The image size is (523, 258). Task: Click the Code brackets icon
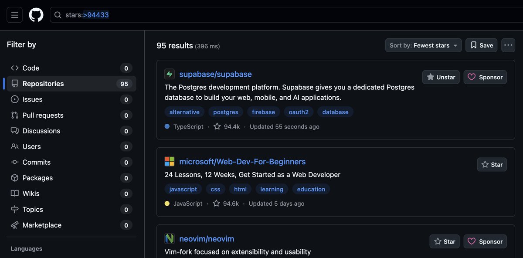(15, 68)
